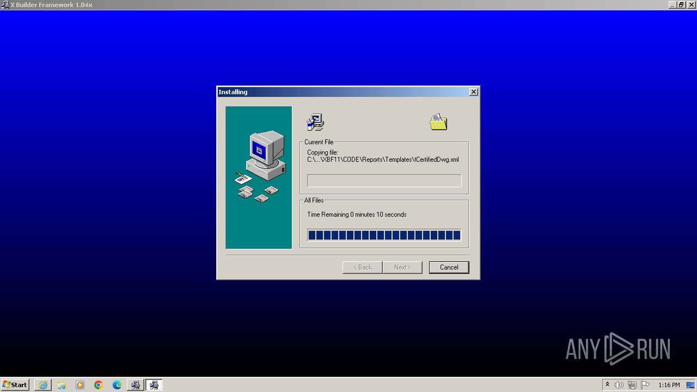Viewport: 697px width, 392px height.
Task: Restore the X Builder Framework window
Action: tap(681, 4)
